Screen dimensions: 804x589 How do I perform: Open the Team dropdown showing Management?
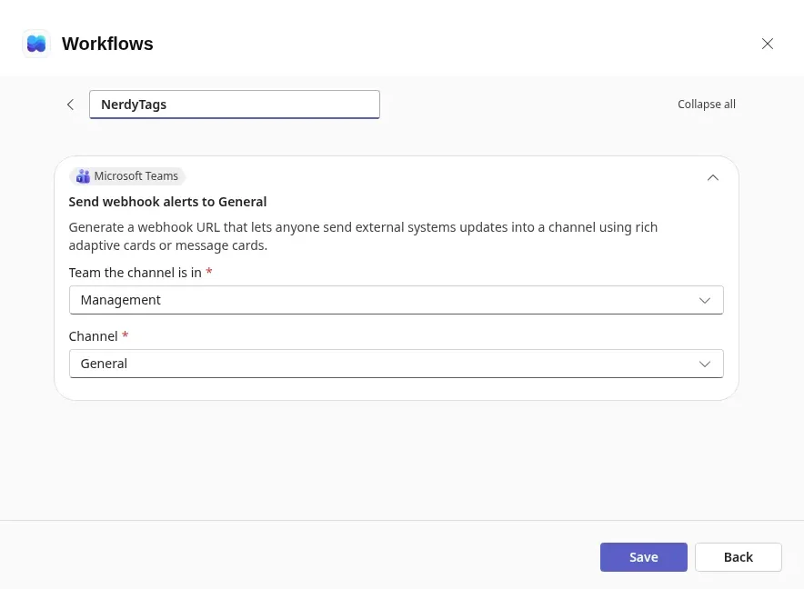click(396, 300)
